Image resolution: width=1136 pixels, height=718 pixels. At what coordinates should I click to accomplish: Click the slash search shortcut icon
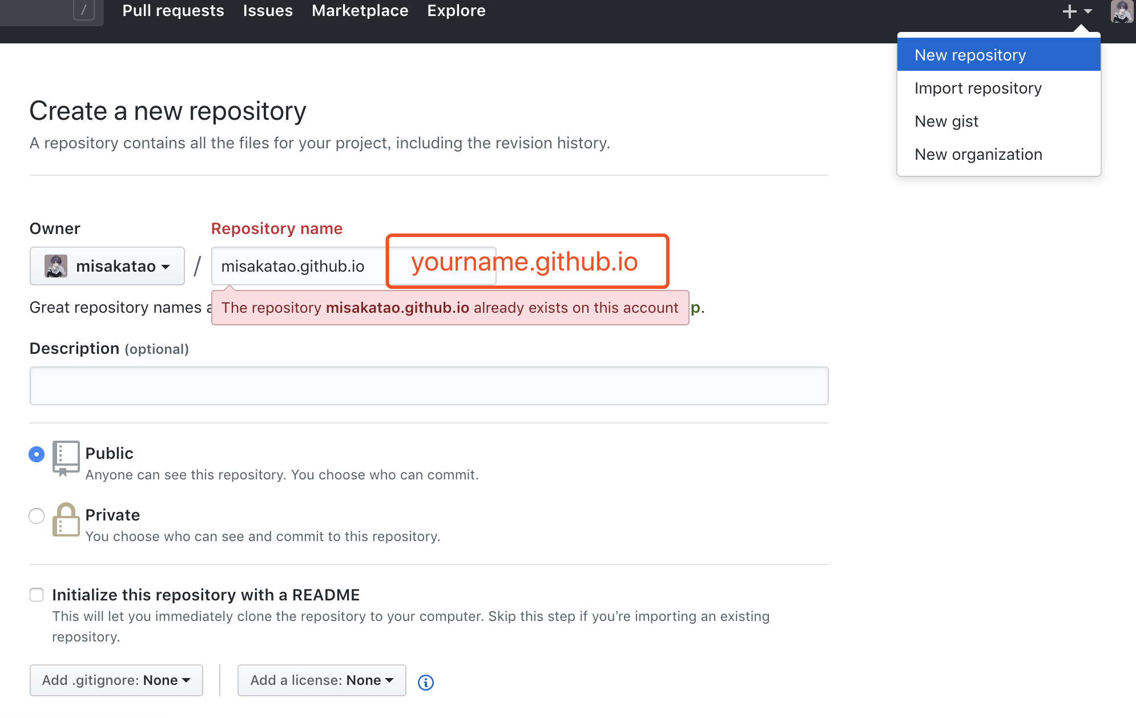(84, 10)
